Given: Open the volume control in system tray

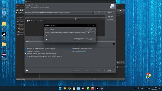Looking at the screenshot, I should click(x=149, y=88).
